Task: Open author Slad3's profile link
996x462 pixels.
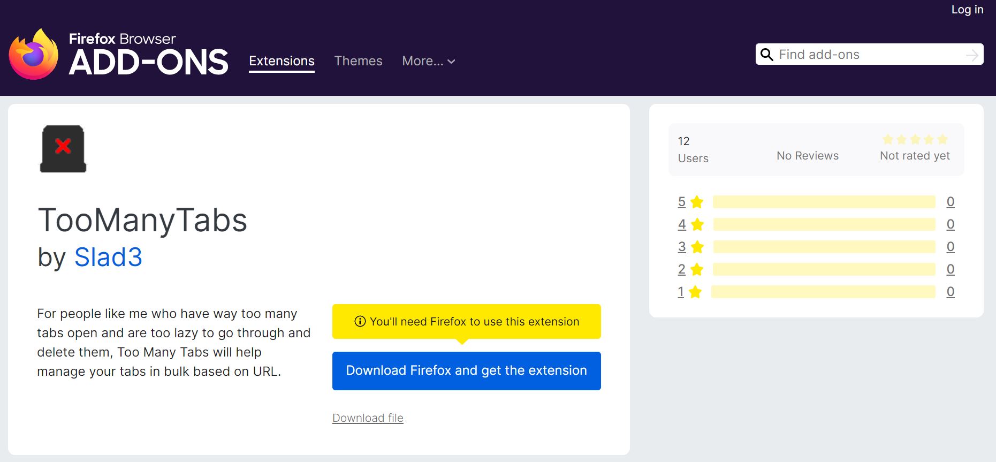Action: pos(108,257)
